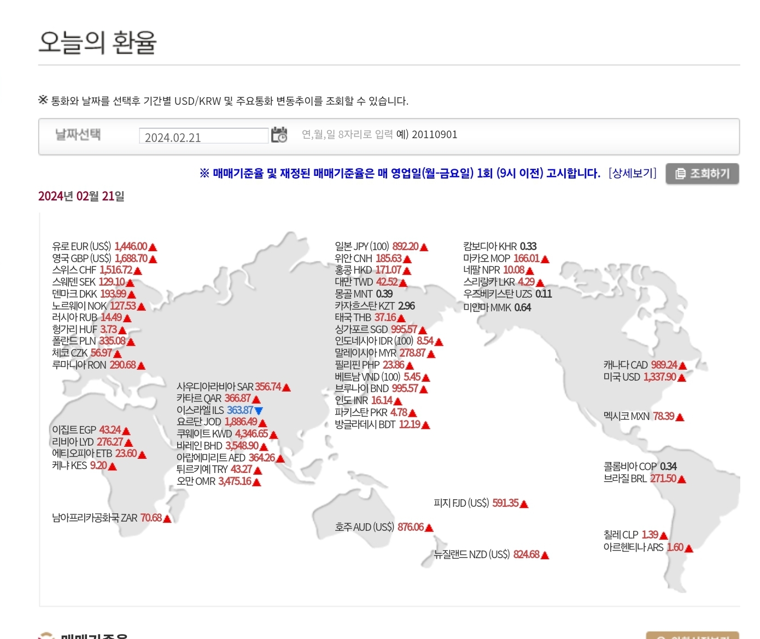Click 인도네시아 IDR (100) rate 8.54
The height and width of the screenshot is (639, 760).
(425, 341)
